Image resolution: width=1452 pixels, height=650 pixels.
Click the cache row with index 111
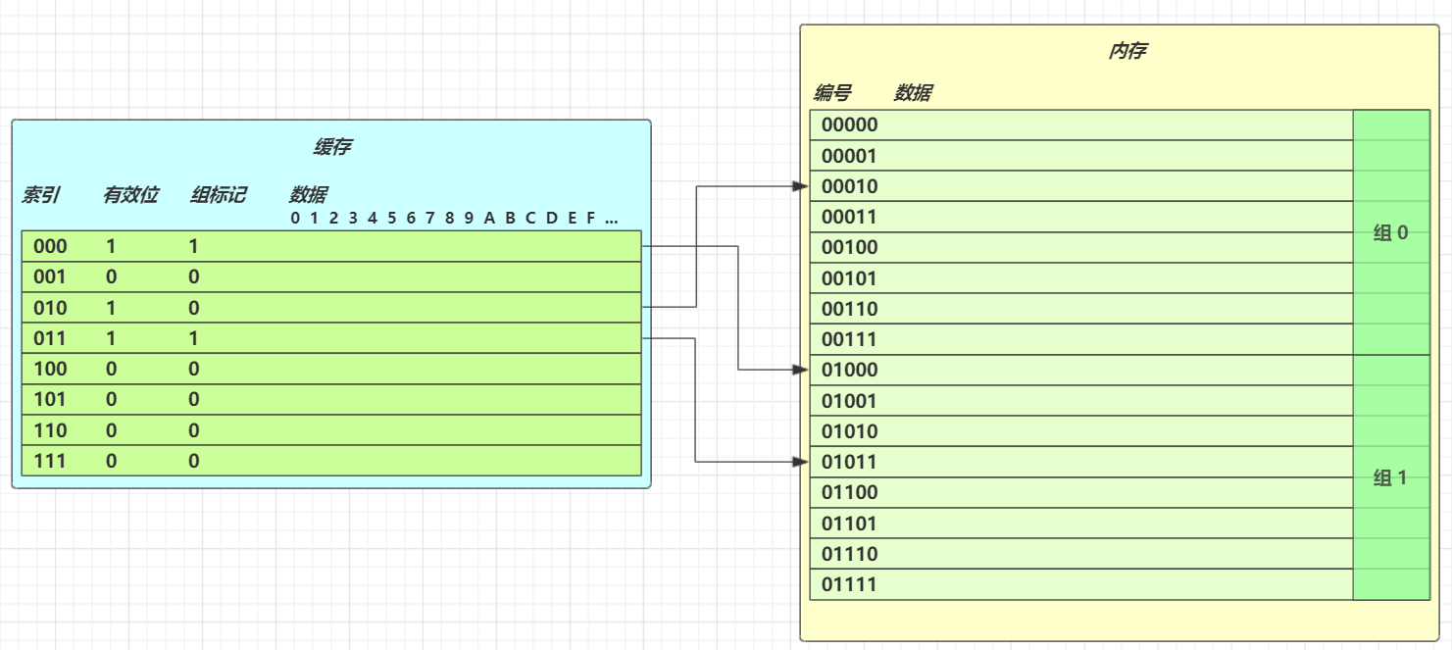pyautogui.click(x=331, y=461)
